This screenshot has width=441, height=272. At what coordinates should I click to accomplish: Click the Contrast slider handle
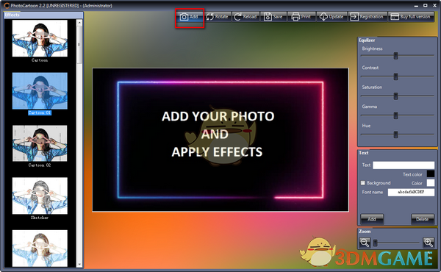(x=395, y=76)
